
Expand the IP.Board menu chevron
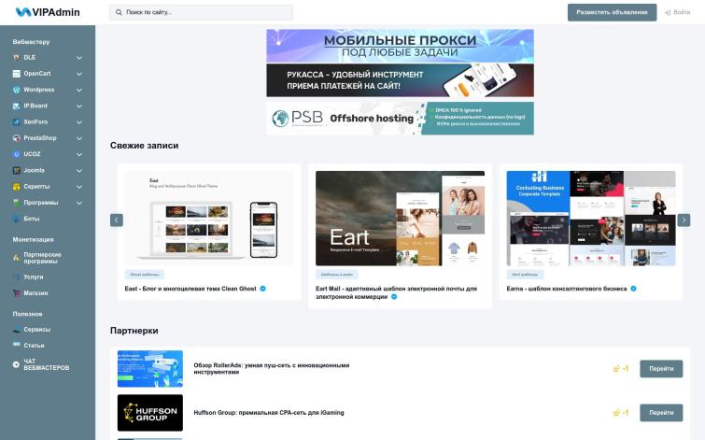[79, 106]
